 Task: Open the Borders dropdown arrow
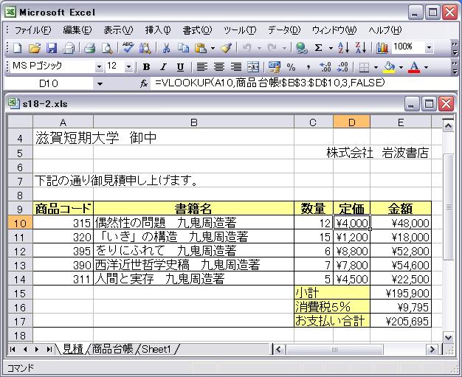pos(376,67)
